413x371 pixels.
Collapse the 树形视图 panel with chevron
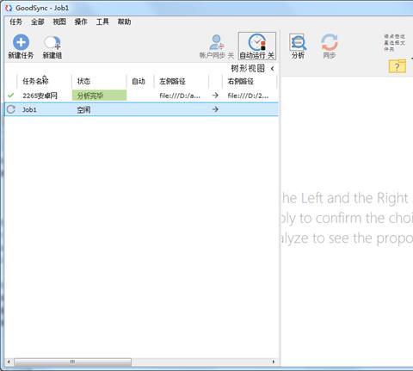272,69
